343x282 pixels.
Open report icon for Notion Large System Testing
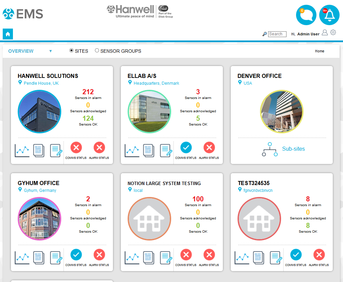point(149,258)
